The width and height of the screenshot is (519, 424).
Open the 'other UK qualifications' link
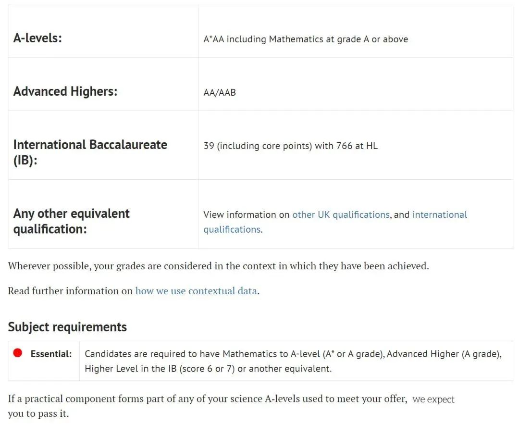[x=341, y=215]
